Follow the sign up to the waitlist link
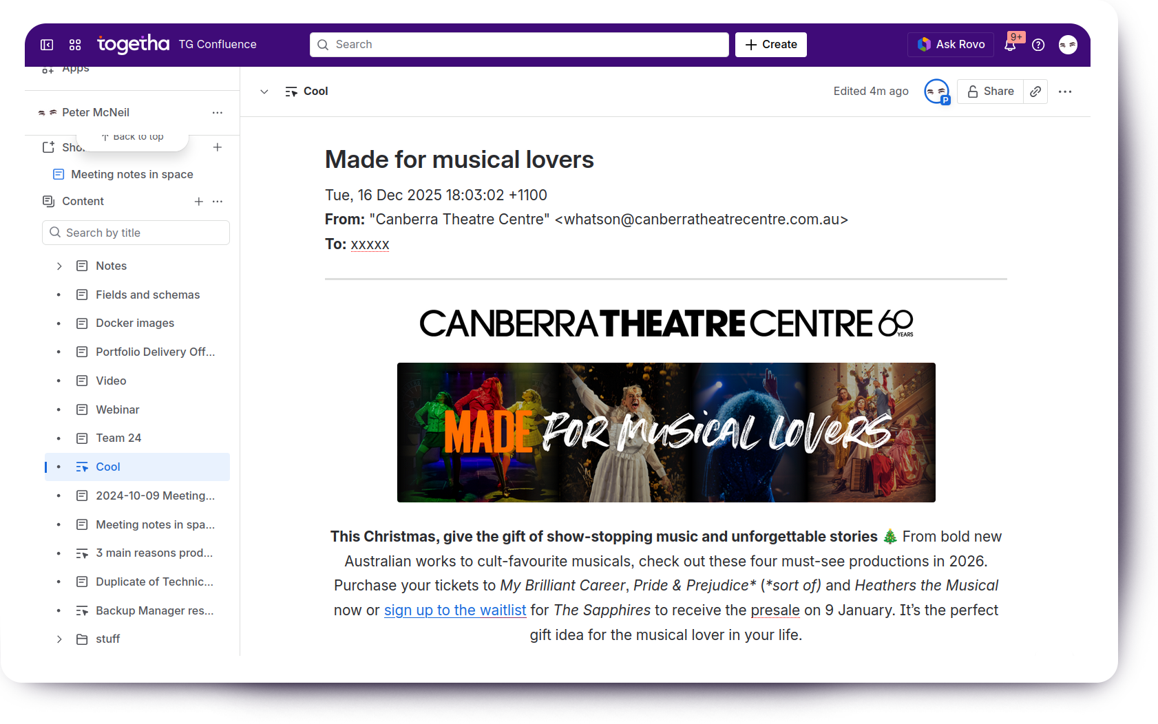Viewport: 1158px width, 724px height. click(x=455, y=610)
